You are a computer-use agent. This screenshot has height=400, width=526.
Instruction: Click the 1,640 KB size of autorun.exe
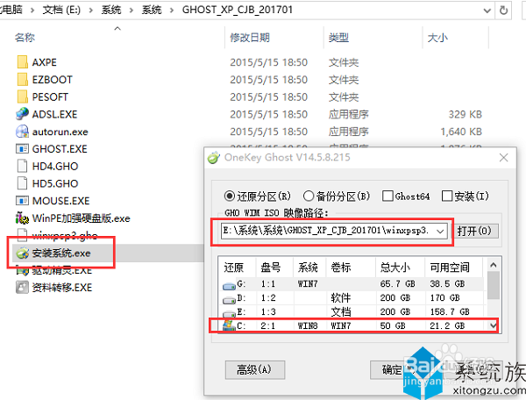click(x=461, y=132)
